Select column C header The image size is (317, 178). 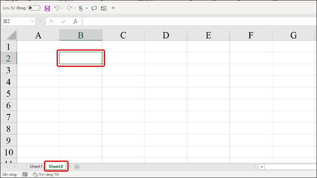pos(123,35)
